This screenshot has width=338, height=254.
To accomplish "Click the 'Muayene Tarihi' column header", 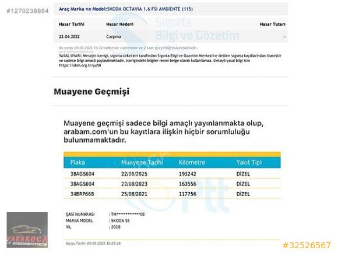I will tap(142, 162).
